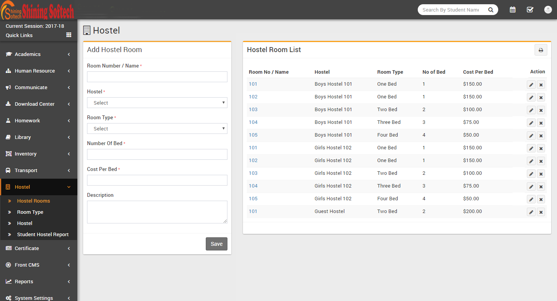This screenshot has width=557, height=301.
Task: Open the calendar icon in top bar
Action: pyautogui.click(x=513, y=10)
